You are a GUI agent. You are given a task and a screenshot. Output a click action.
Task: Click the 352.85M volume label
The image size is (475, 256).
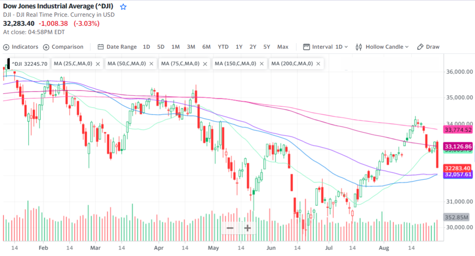(457, 217)
